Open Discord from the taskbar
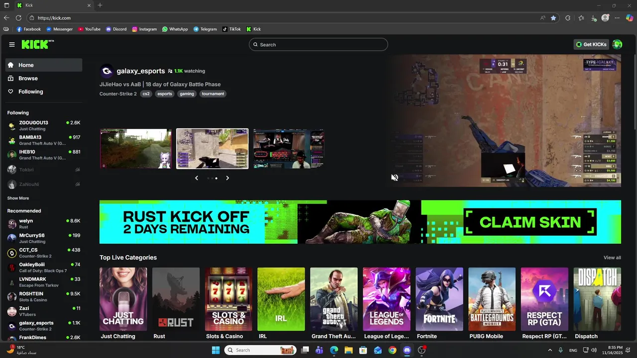 (407, 350)
